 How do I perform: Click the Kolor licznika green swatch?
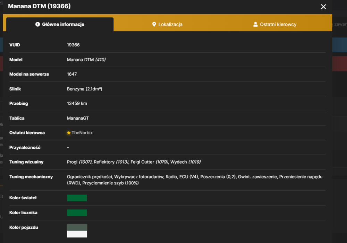click(77, 213)
